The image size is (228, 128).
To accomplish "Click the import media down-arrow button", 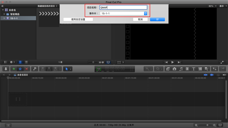I will [6, 69].
